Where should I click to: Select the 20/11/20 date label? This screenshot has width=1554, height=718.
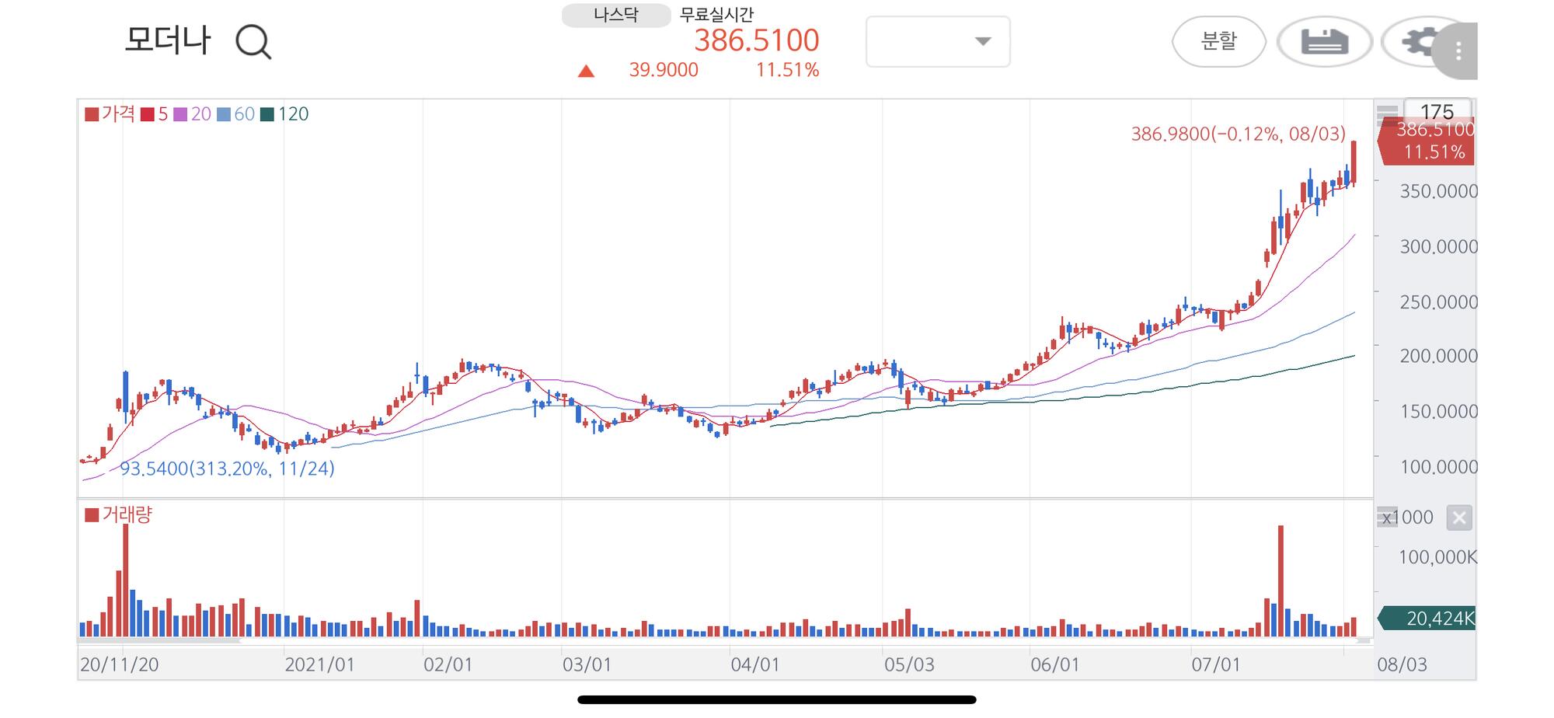click(119, 664)
